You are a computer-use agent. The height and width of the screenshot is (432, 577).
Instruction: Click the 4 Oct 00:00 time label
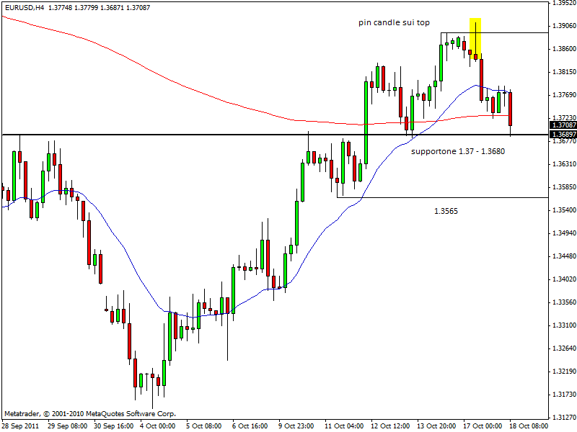[x=158, y=426]
